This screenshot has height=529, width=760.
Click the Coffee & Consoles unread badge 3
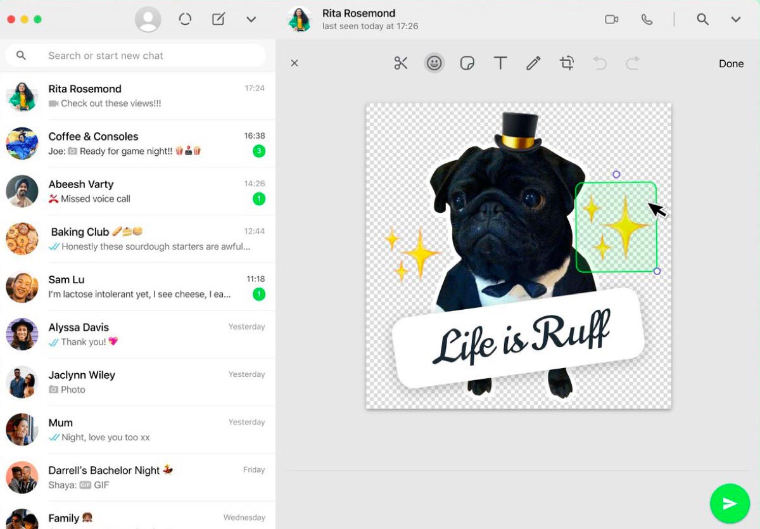(x=258, y=151)
